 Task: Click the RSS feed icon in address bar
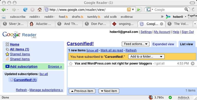pos(129,10)
